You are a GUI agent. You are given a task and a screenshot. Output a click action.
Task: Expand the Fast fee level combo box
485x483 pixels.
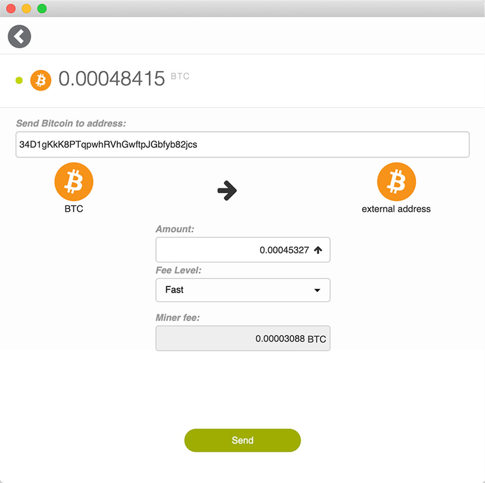pos(243,290)
